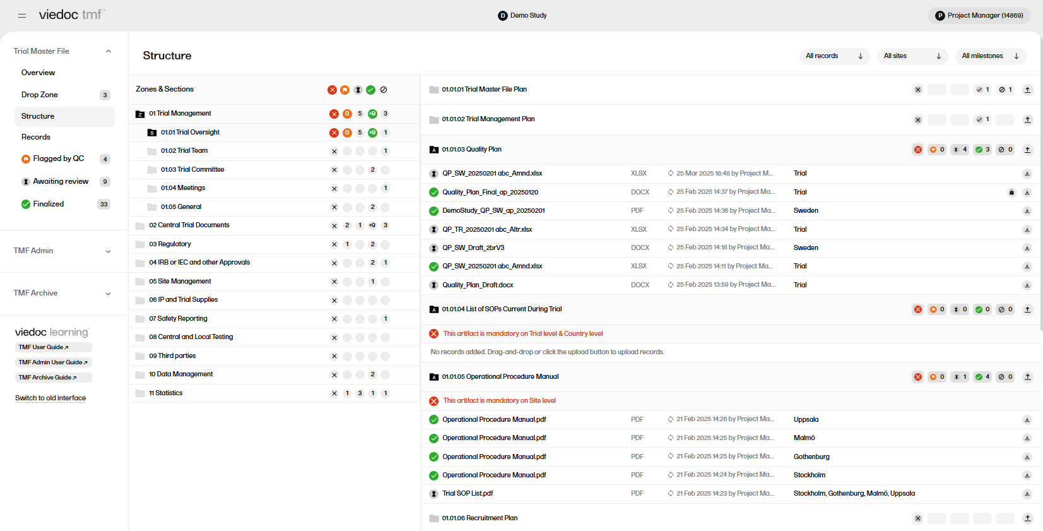Go to Drop Zone in sidebar
This screenshot has height=531, width=1043.
tap(40, 95)
